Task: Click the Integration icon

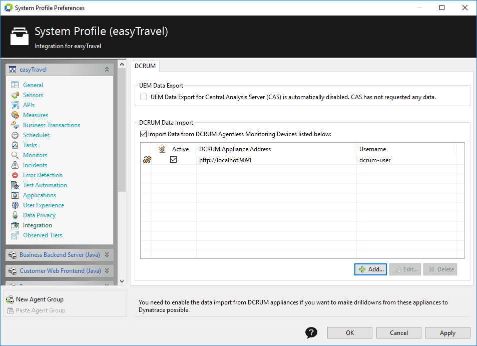Action: tap(15, 225)
